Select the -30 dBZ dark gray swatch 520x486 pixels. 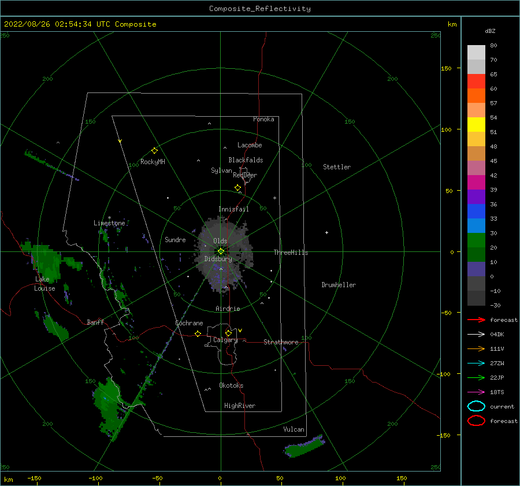click(x=476, y=298)
